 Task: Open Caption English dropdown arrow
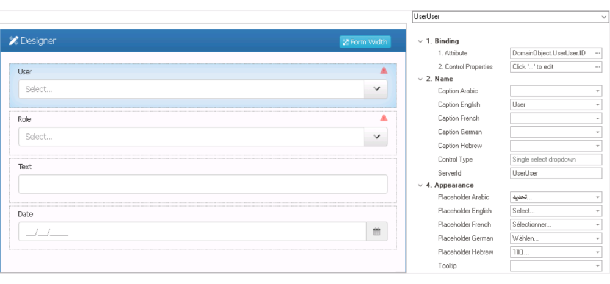click(598, 104)
